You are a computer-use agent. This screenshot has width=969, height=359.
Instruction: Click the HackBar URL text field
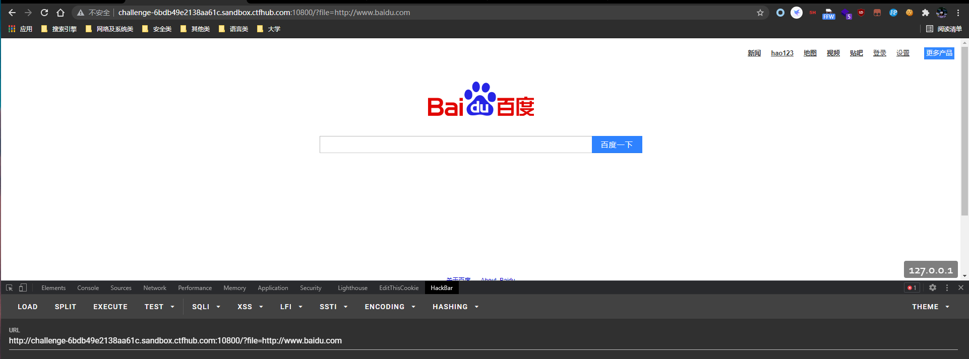click(x=483, y=341)
